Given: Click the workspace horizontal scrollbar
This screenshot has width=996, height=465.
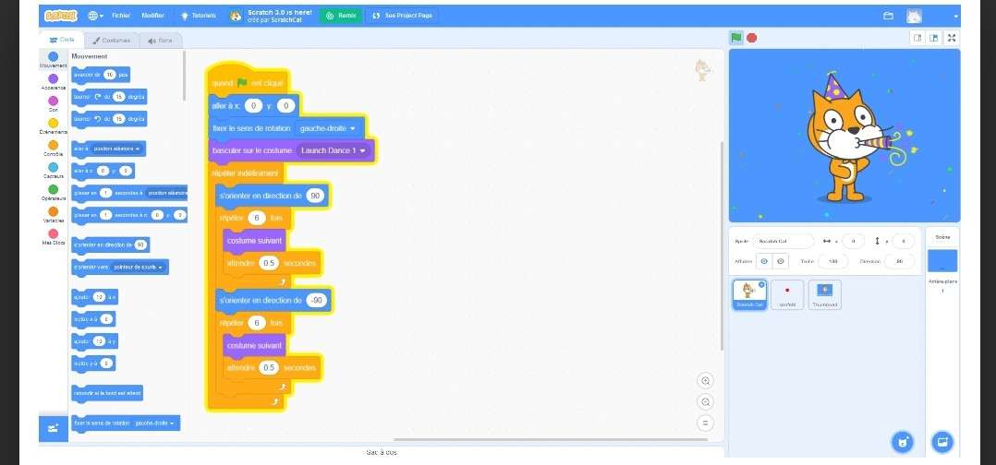Looking at the screenshot, I should (550, 439).
